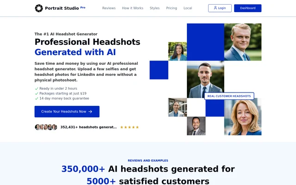Click check icon beside 14 day money back
296x185 pixels.
coord(37,99)
